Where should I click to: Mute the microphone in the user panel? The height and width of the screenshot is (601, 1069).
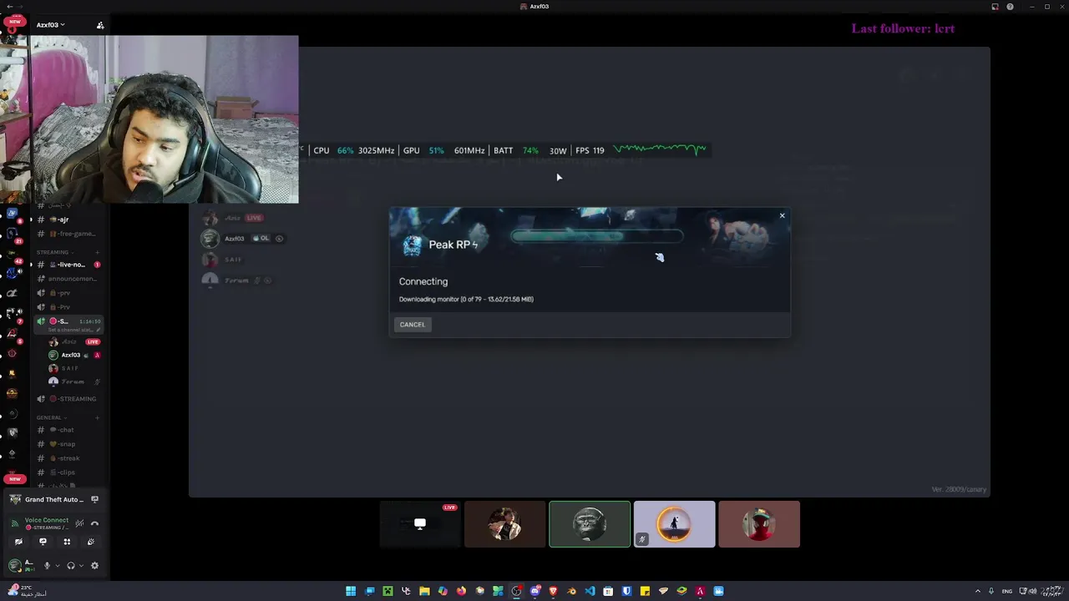tap(47, 566)
